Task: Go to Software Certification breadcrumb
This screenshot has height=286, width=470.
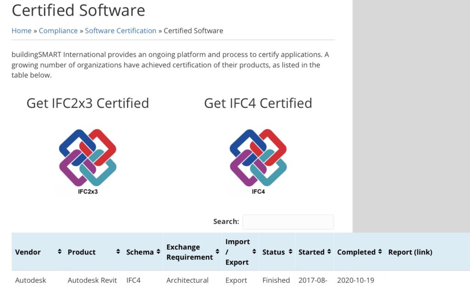Action: coord(121,31)
